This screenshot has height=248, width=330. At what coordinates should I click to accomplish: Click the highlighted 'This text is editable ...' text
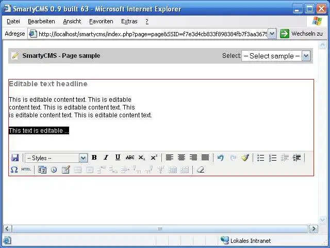click(x=39, y=131)
